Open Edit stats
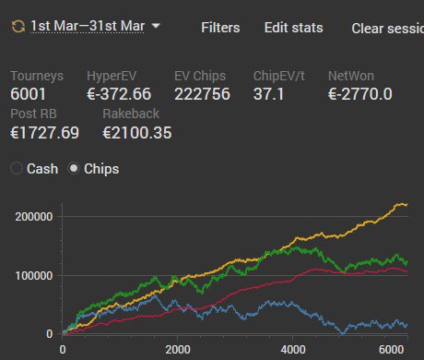The width and height of the screenshot is (424, 360). coord(294,28)
